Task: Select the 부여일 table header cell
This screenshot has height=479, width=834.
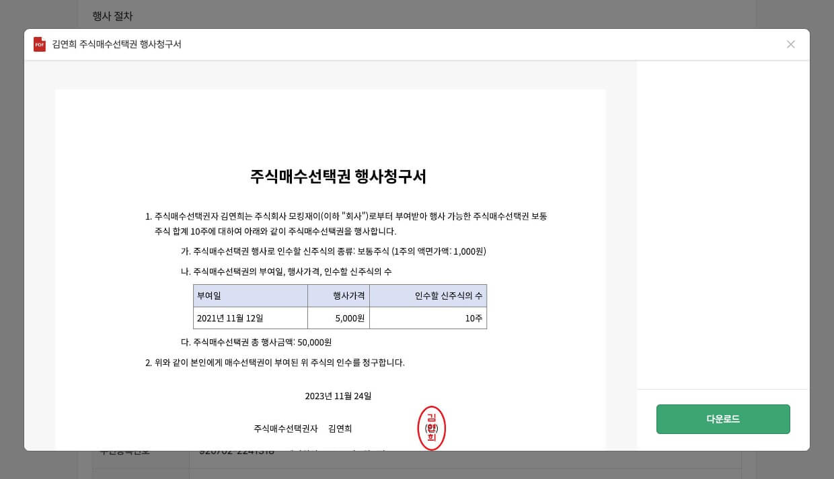Action: (x=250, y=296)
